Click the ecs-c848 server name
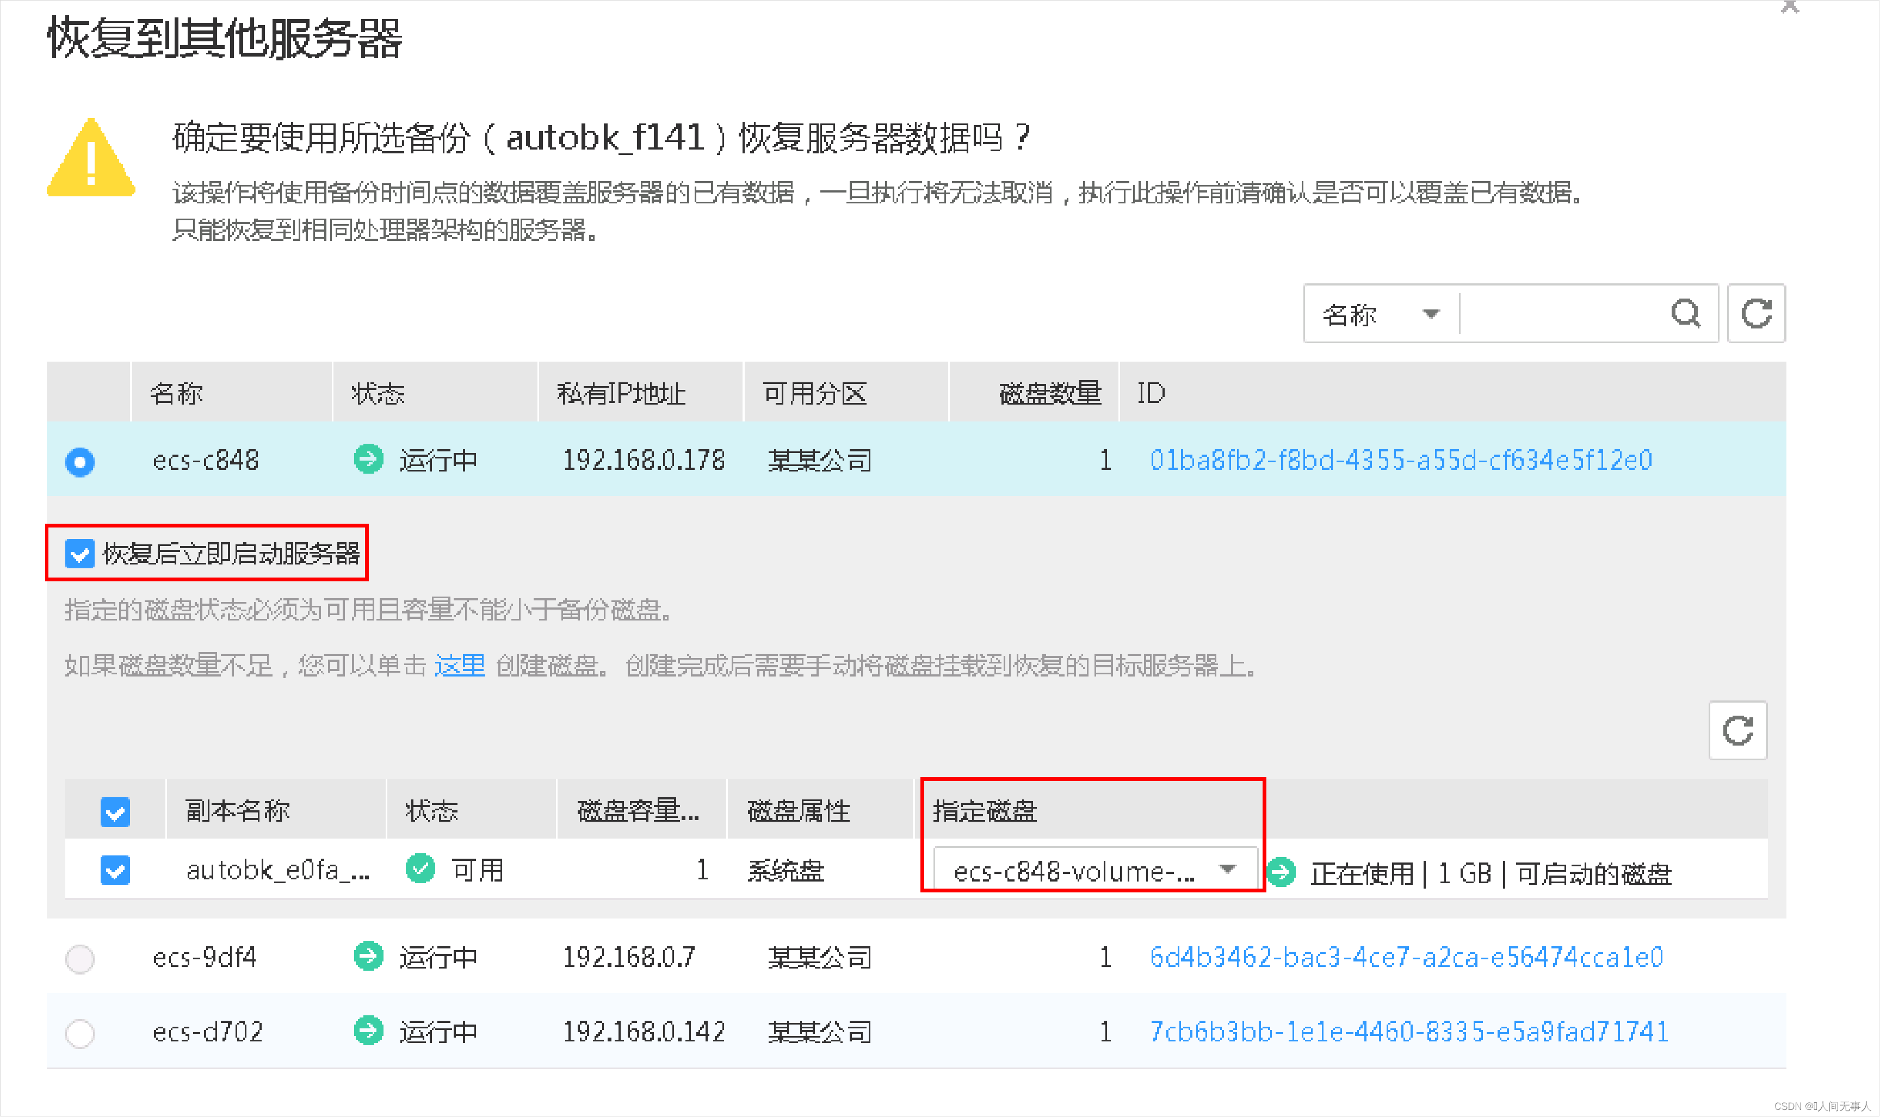Screen dimensions: 1880x1117 click(x=206, y=460)
